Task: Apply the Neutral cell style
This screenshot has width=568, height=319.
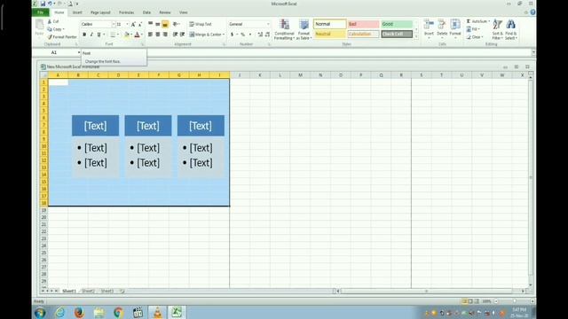Action: coord(329,34)
